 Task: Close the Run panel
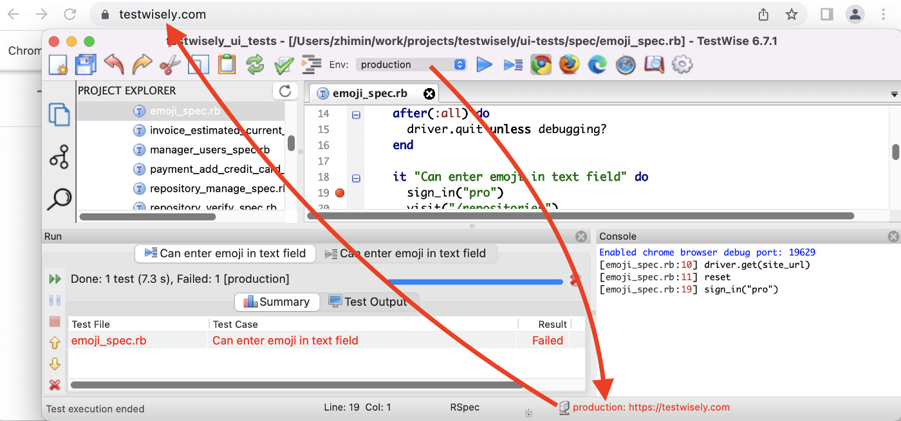tap(581, 237)
